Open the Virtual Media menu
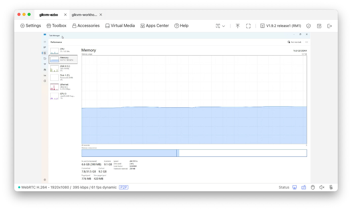Screen dimensions: 352x210 (120, 26)
